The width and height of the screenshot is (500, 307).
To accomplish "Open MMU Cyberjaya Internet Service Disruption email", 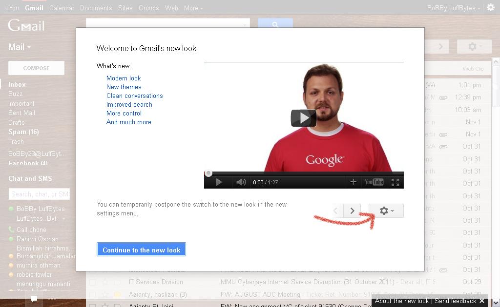I will click(308, 282).
